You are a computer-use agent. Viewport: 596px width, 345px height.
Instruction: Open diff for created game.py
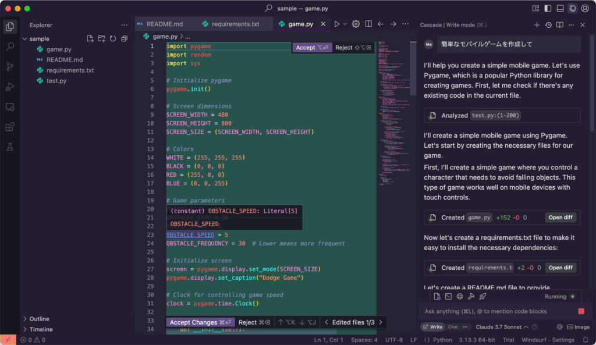pos(560,218)
